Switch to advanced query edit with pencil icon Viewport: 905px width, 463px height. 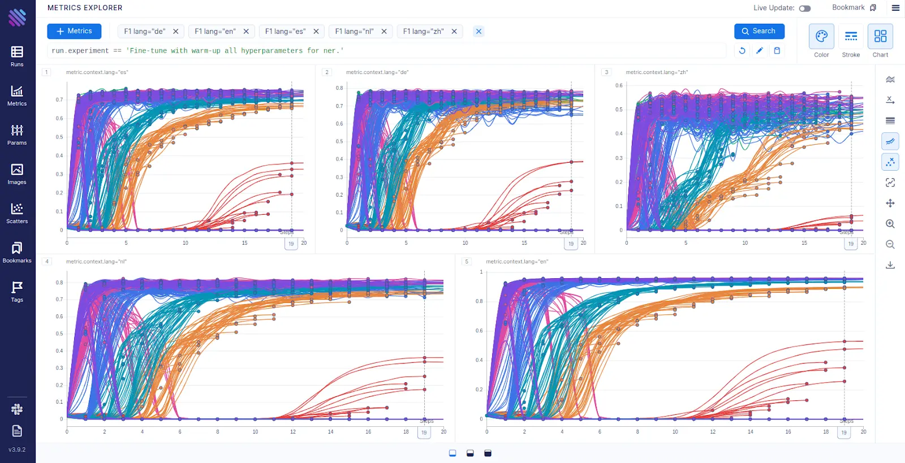coord(760,50)
